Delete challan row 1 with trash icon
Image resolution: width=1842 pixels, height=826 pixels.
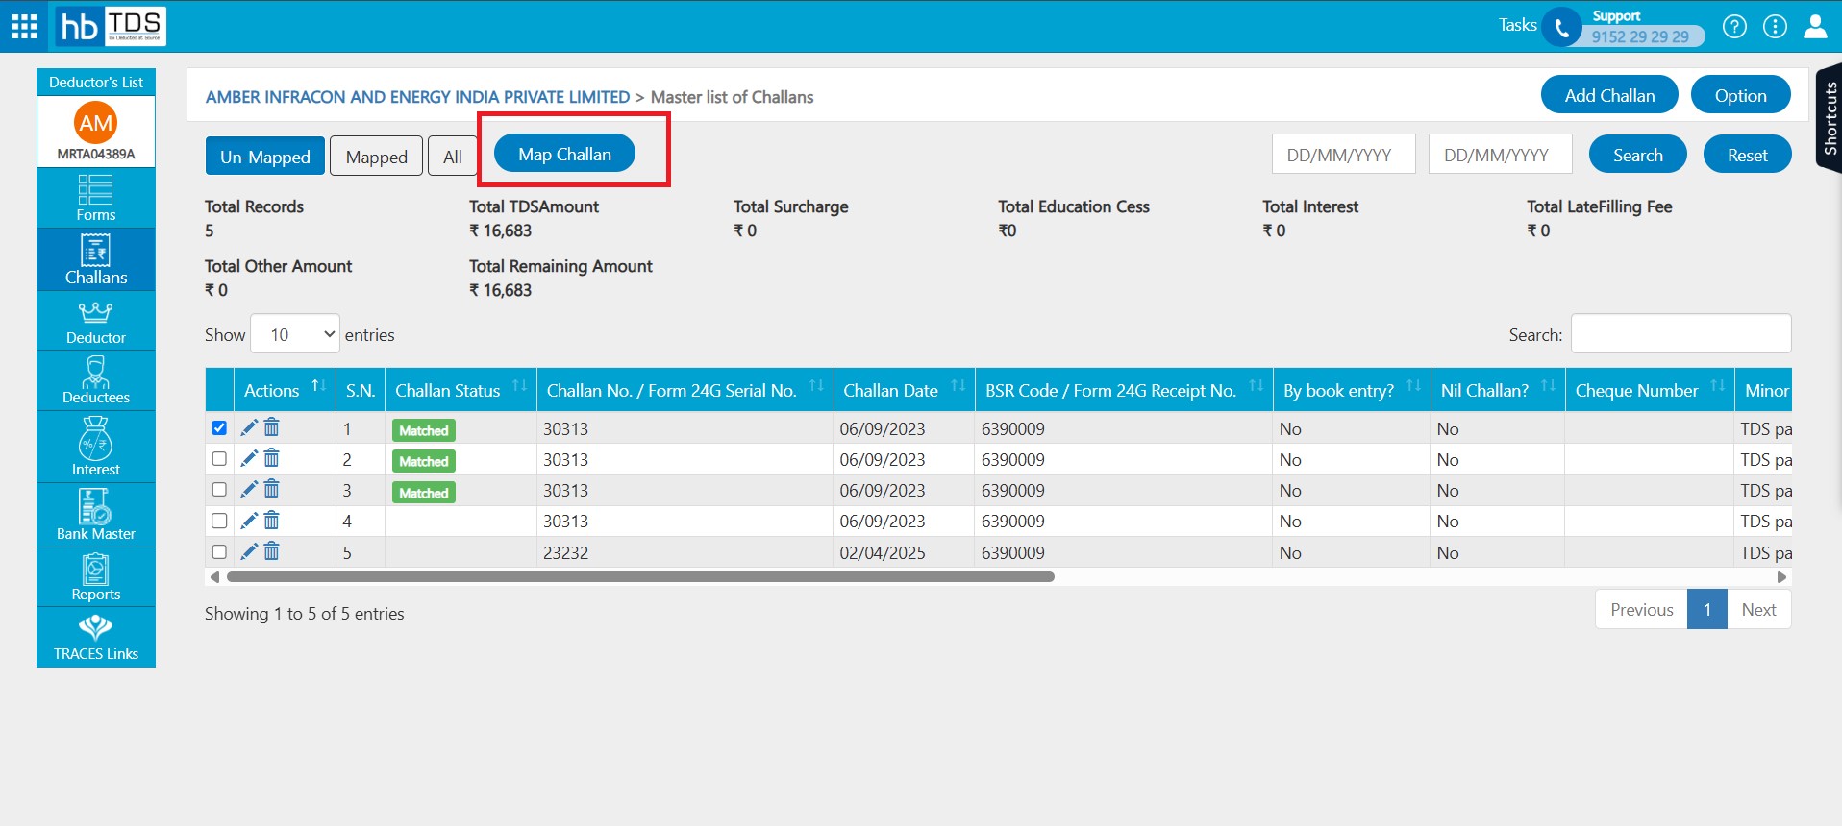click(272, 427)
